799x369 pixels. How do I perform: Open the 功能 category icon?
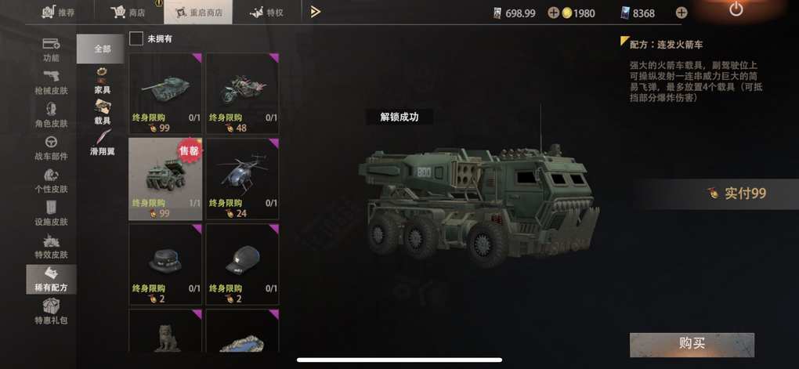click(x=51, y=44)
